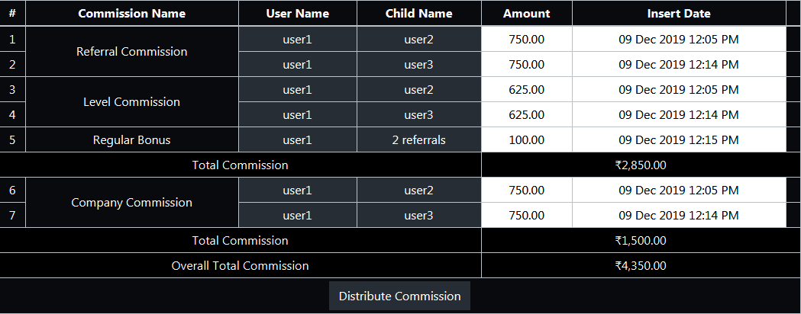The height and width of the screenshot is (314, 801).
Task: Select the Company Commission cell
Action: point(132,203)
